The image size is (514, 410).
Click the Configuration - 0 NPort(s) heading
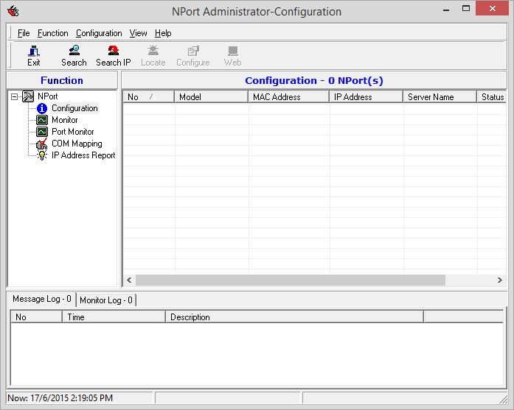tap(314, 80)
